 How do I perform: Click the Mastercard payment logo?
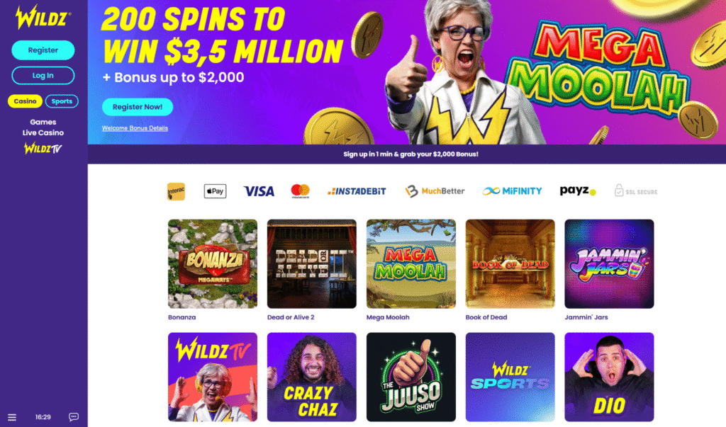pyautogui.click(x=300, y=190)
